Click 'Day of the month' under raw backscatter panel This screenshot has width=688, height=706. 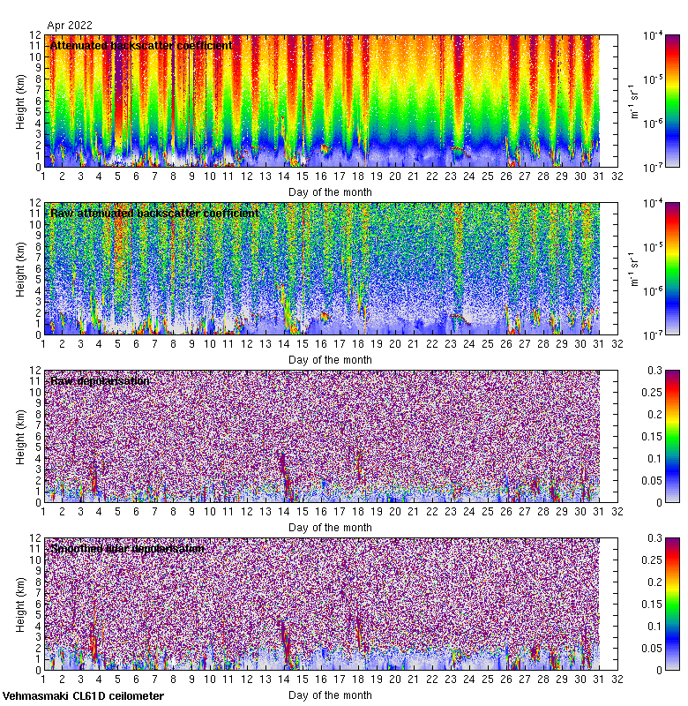[x=330, y=360]
